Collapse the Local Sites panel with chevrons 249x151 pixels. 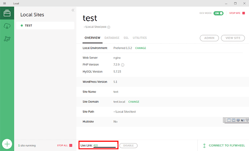point(73,10)
